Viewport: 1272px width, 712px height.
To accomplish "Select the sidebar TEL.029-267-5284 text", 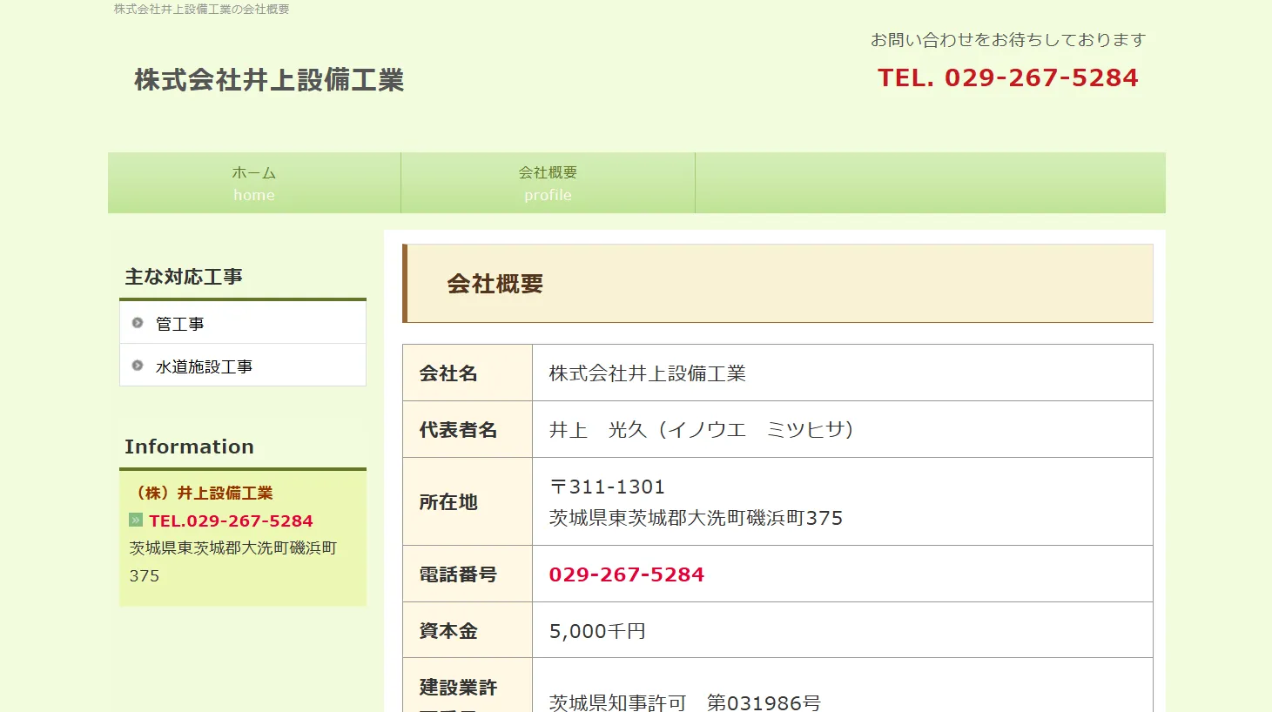I will (x=231, y=521).
